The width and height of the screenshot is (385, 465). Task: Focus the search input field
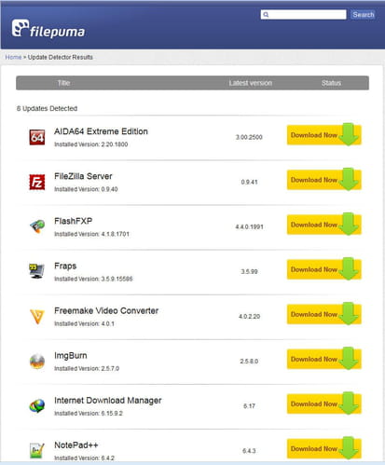(303, 15)
